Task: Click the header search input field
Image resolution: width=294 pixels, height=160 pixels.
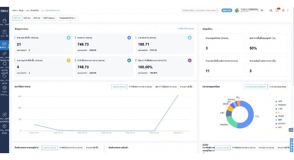Action: (x=198, y=10)
